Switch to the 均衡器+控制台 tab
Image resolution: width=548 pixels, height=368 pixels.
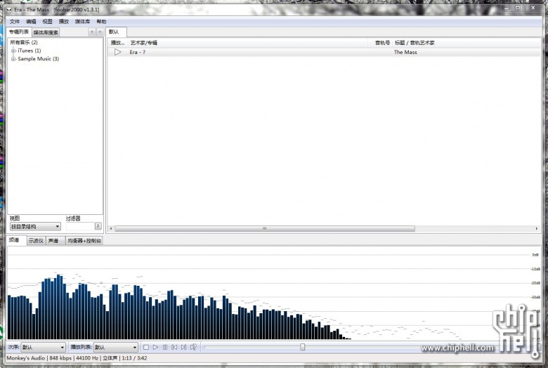[84, 241]
